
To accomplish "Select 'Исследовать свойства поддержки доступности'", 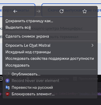I will [x=50, y=59].
